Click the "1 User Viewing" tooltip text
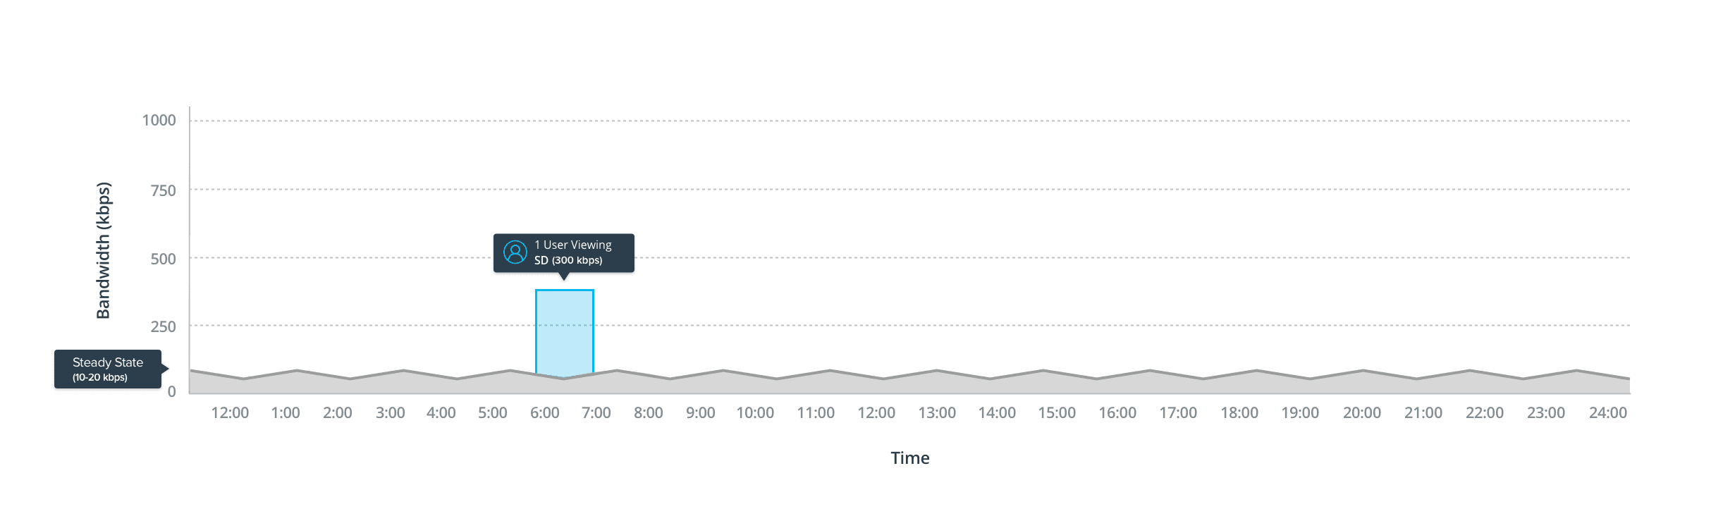Screen dimensions: 1711x509 (572, 245)
